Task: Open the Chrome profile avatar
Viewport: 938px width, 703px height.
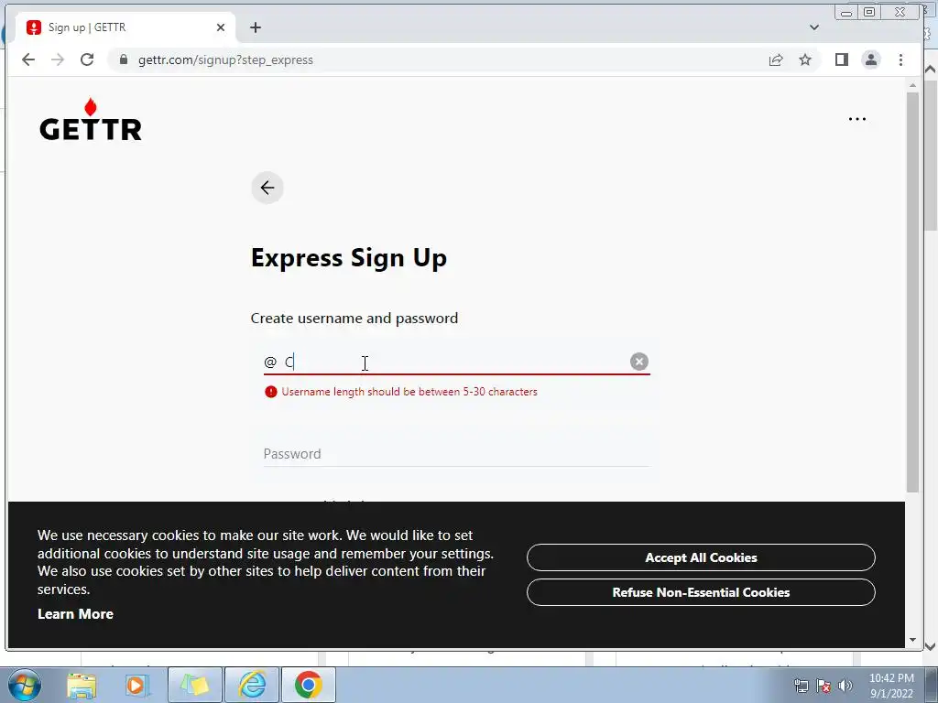Action: pyautogui.click(x=871, y=59)
